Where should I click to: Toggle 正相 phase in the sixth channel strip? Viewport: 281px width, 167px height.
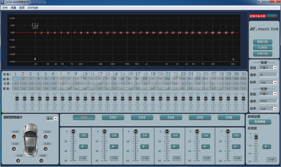click(x=236, y=135)
